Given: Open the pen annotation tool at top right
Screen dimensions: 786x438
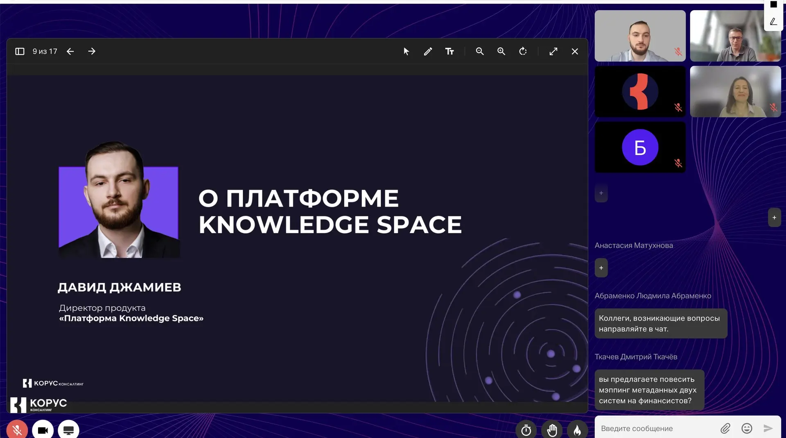Looking at the screenshot, I should click(x=773, y=21).
